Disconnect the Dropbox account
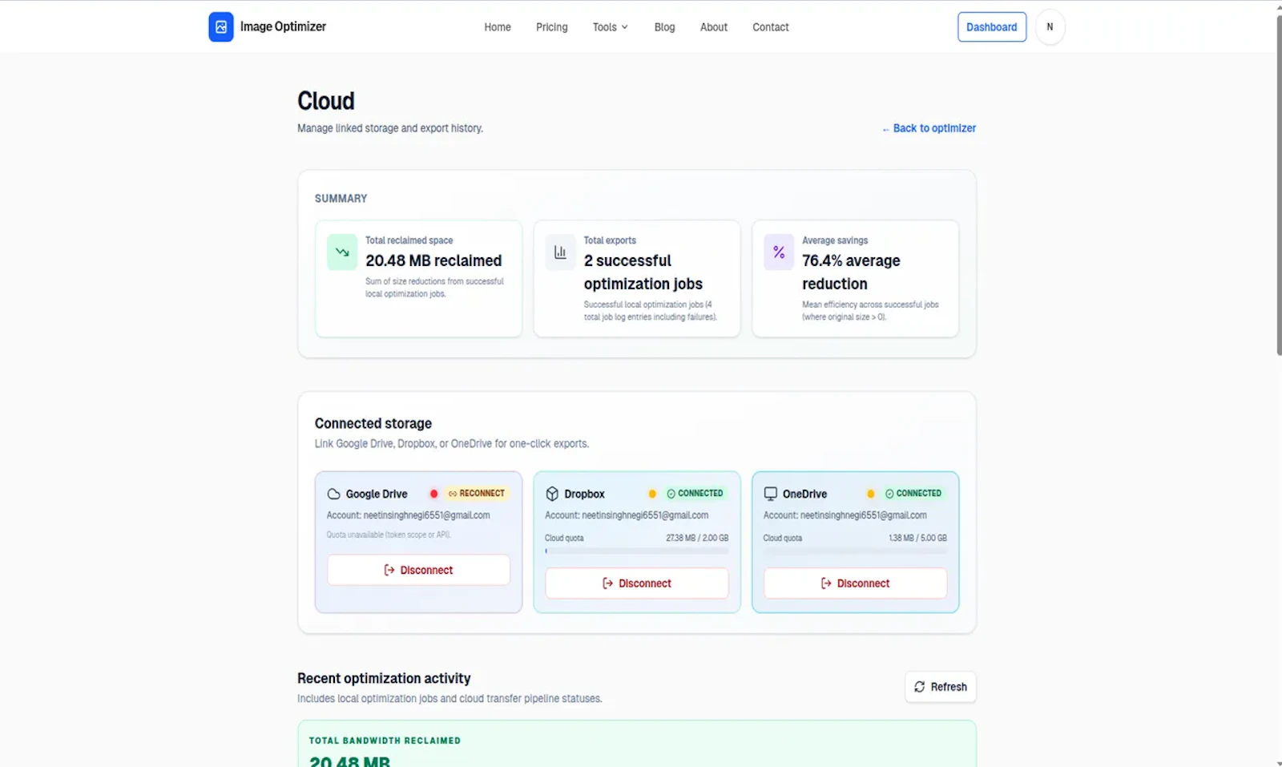 coord(637,583)
